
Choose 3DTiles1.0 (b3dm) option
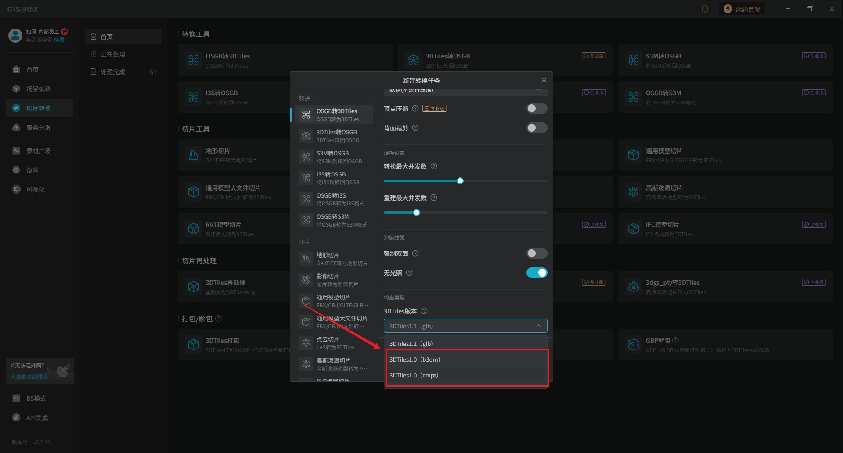(x=465, y=360)
